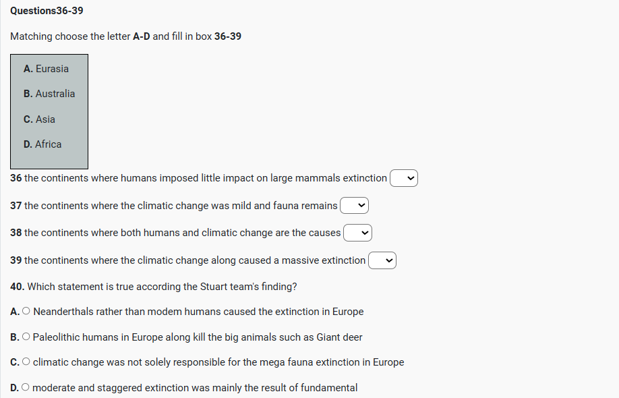Click the "Questions36-39" heading
The image size is (619, 398).
coord(47,11)
